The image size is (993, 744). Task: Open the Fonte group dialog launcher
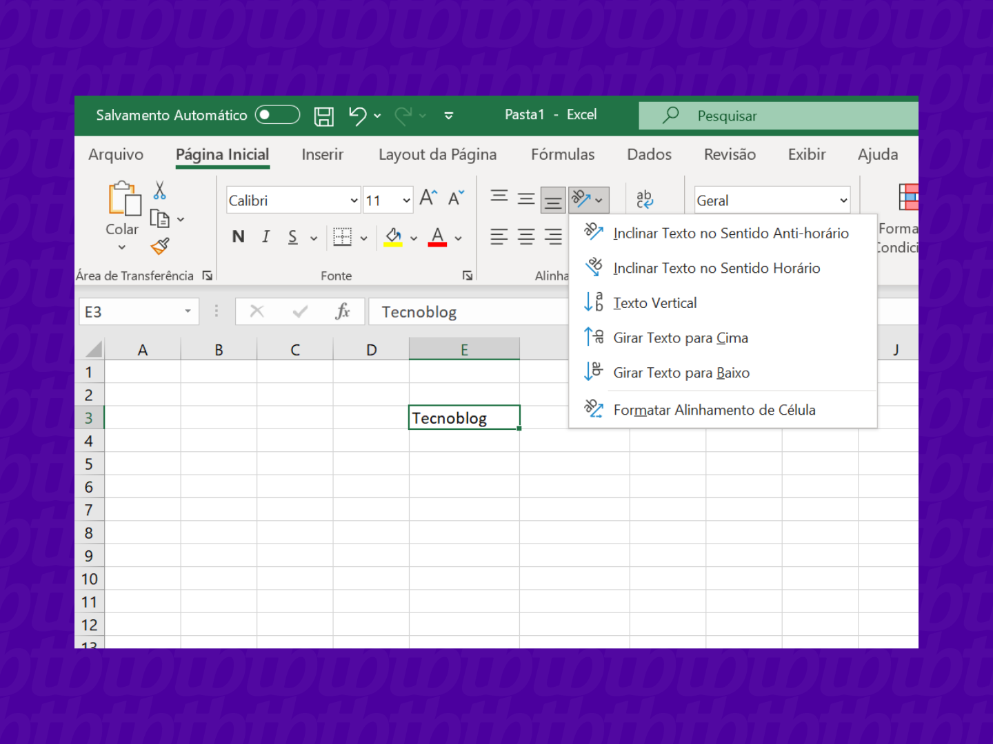468,276
